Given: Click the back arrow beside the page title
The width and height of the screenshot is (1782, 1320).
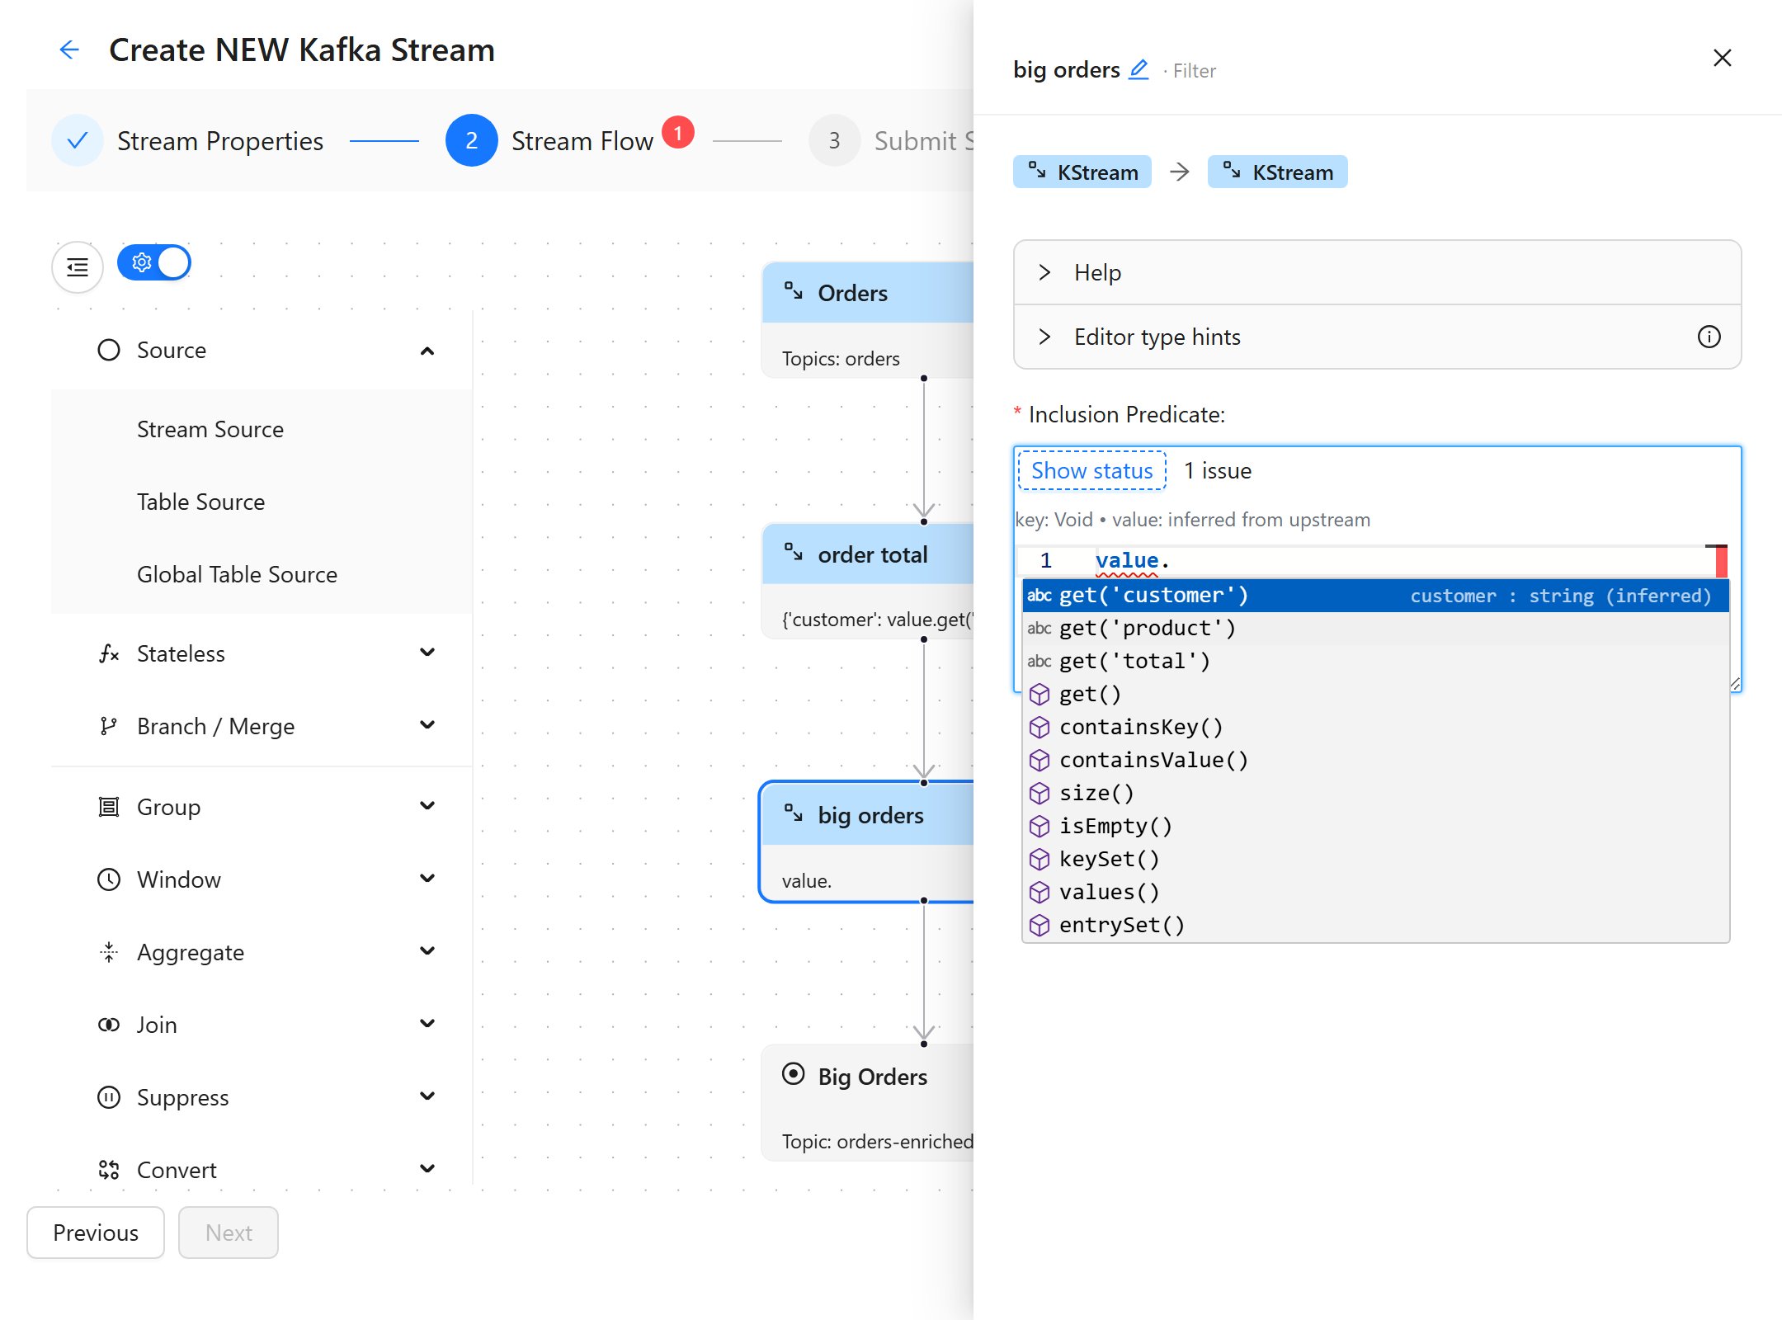Looking at the screenshot, I should pos(69,49).
